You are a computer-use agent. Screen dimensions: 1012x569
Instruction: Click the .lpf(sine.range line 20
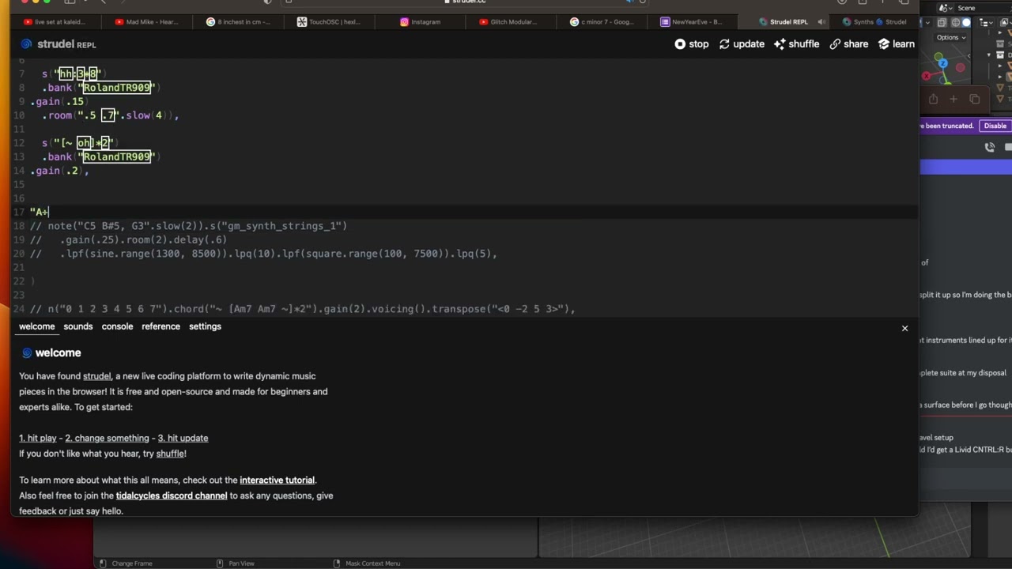(264, 254)
